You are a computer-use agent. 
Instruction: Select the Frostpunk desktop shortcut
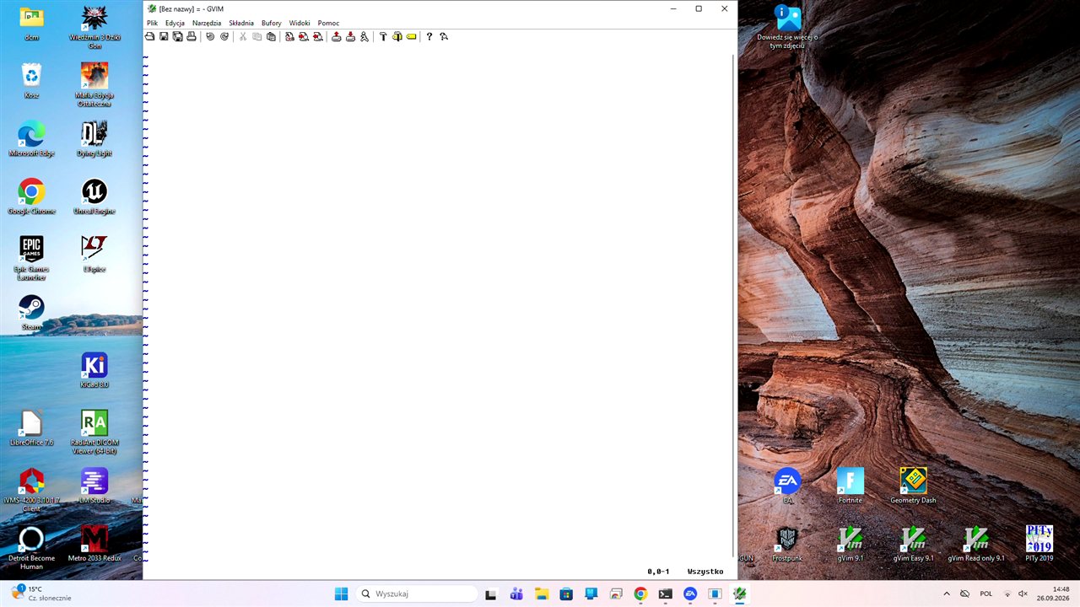pyautogui.click(x=787, y=544)
